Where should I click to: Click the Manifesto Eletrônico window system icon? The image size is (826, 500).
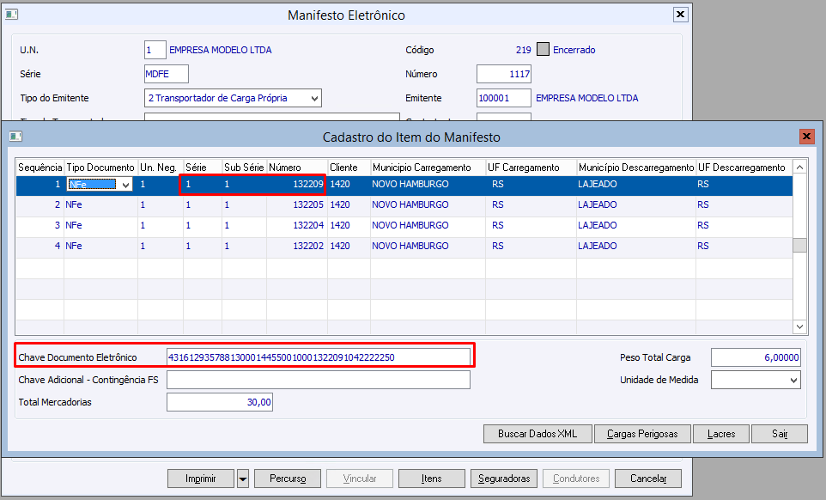pos(11,15)
